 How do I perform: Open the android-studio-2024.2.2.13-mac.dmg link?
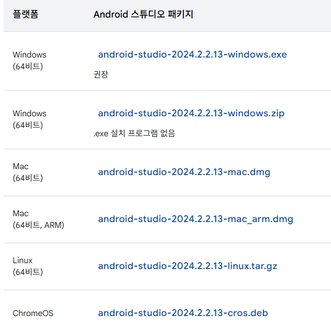coord(184,172)
